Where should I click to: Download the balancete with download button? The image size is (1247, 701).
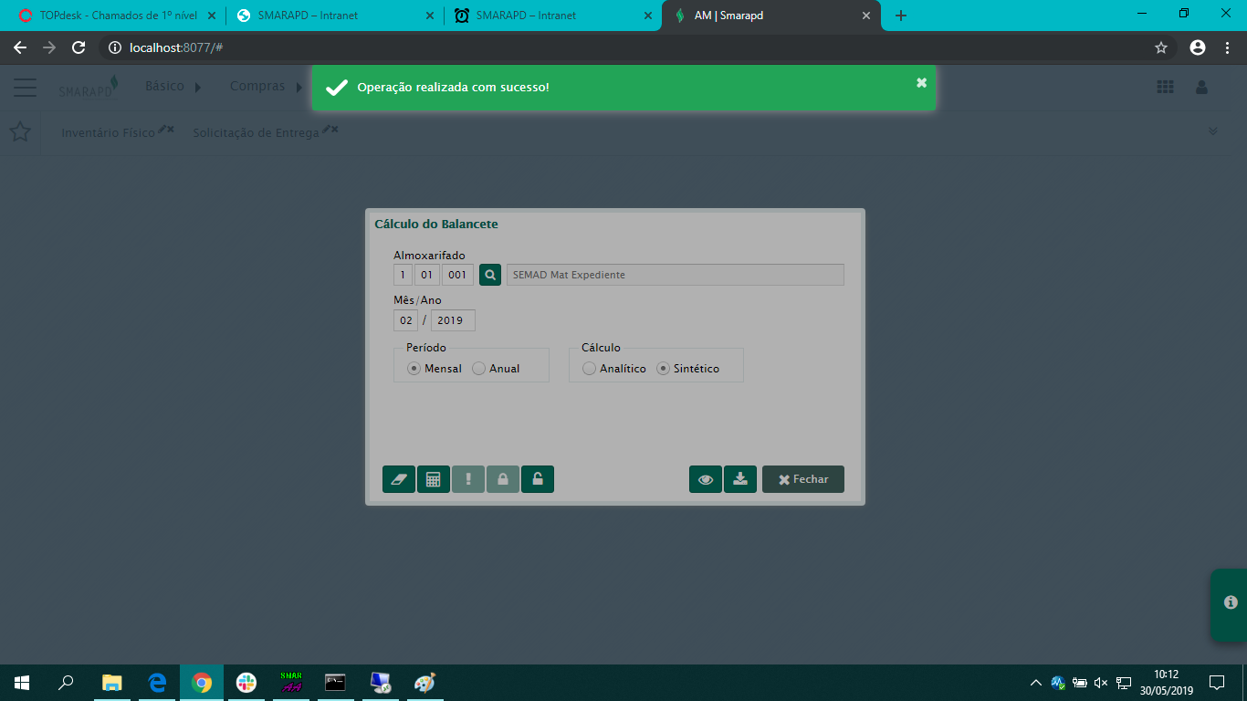(740, 479)
